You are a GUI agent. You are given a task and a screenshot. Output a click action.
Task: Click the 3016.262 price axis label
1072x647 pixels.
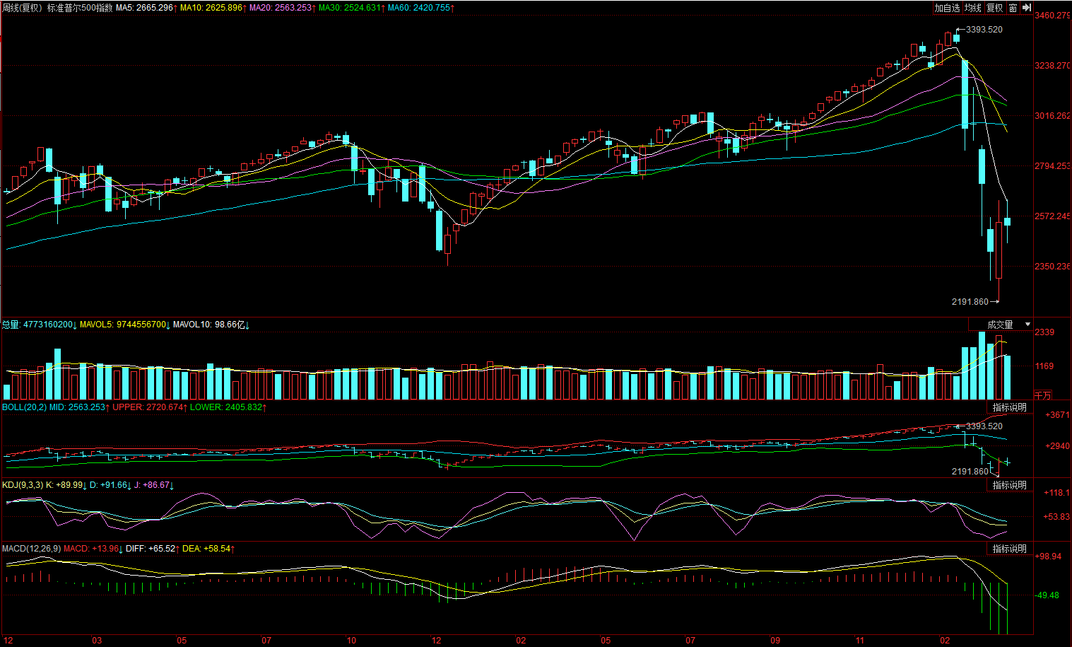[1052, 115]
